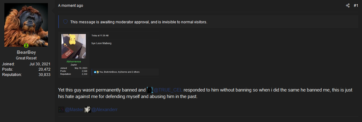Screen dimensions: 362x122
Task: Click the shield icon in moderator notice
Action: [66, 22]
